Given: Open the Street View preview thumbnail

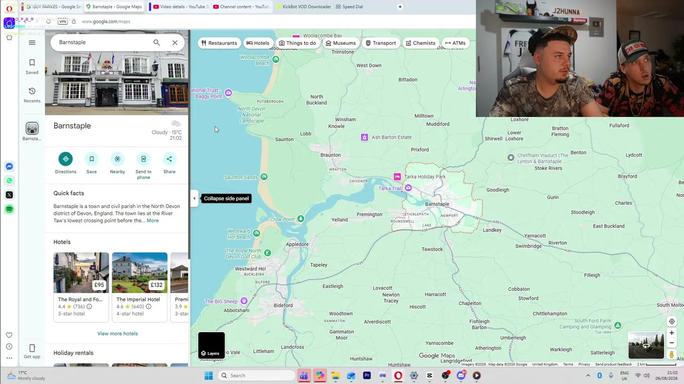Looking at the screenshot, I should [x=646, y=346].
